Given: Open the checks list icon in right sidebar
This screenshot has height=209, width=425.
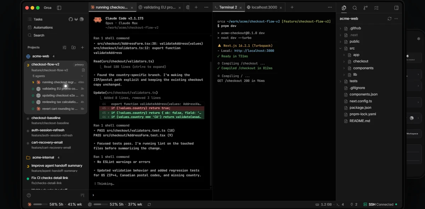Looking at the screenshot, I should (376, 8).
